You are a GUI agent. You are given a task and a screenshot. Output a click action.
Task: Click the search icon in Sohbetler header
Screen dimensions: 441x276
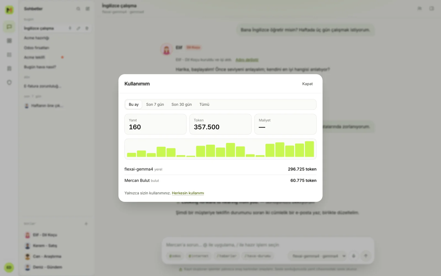[x=78, y=9]
